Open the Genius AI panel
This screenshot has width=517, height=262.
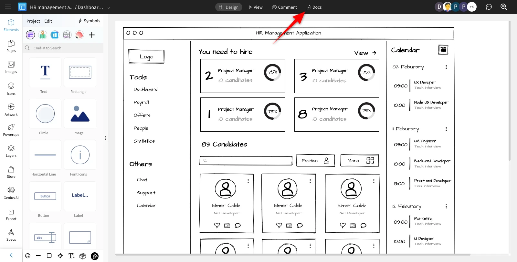tap(11, 193)
